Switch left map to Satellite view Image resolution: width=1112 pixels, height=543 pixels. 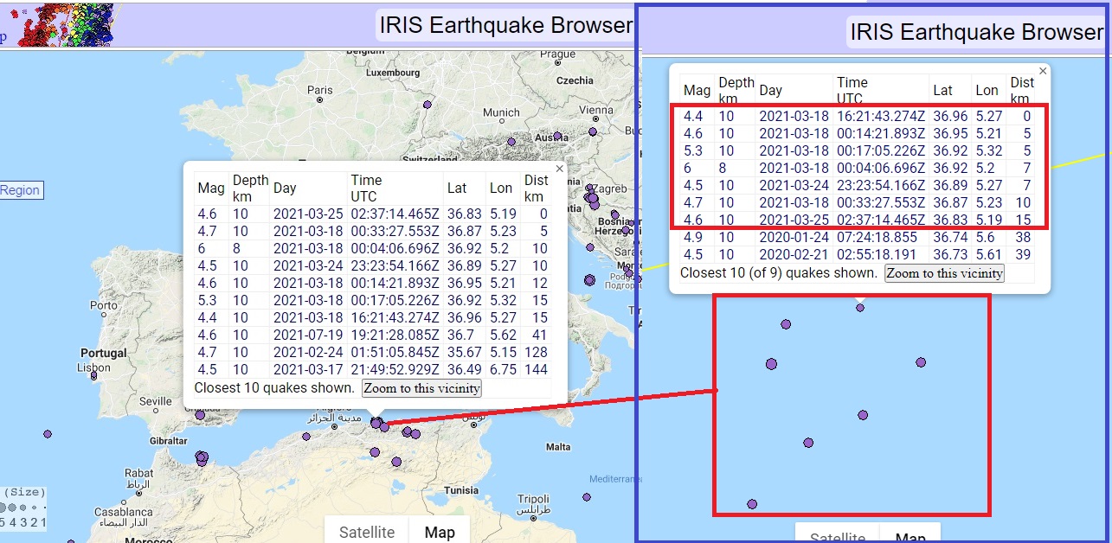click(367, 533)
